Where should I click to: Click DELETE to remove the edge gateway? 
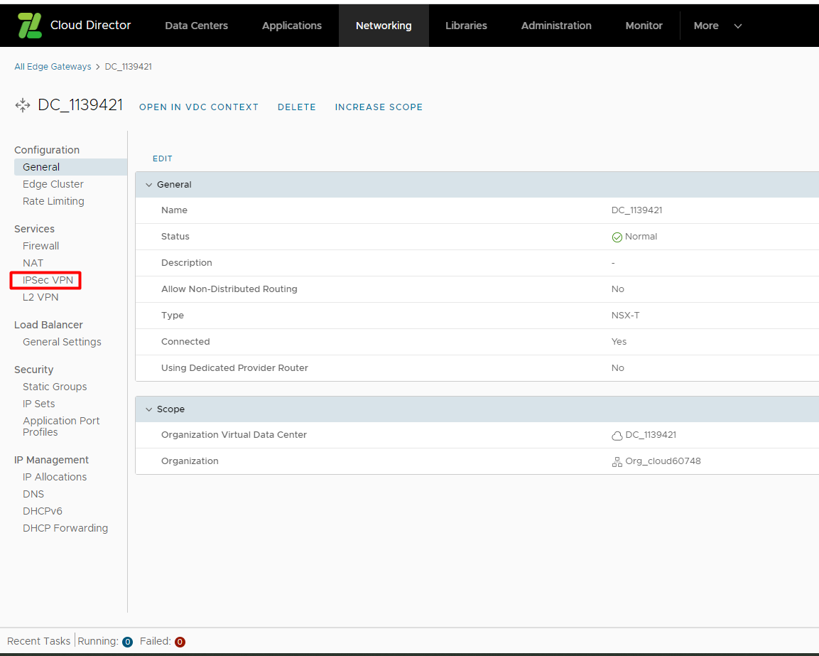[297, 107]
